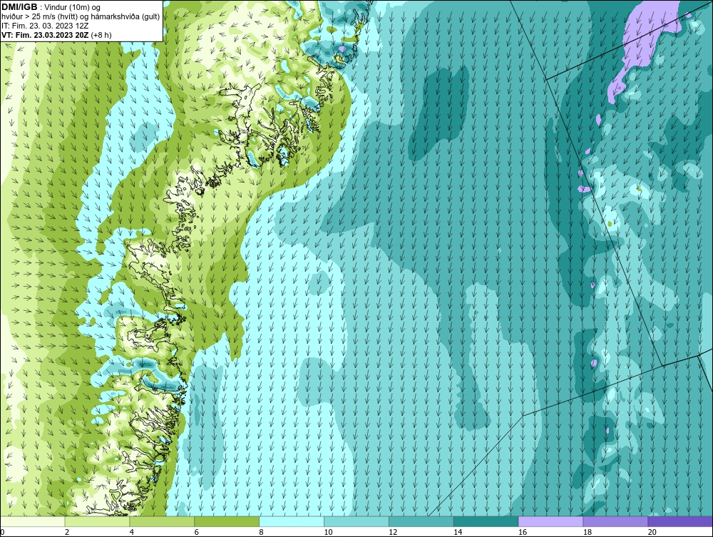This screenshot has height=537, width=713.
Task: Click the 8–10 m/s light cyan legend swatch
Action: tap(292, 521)
